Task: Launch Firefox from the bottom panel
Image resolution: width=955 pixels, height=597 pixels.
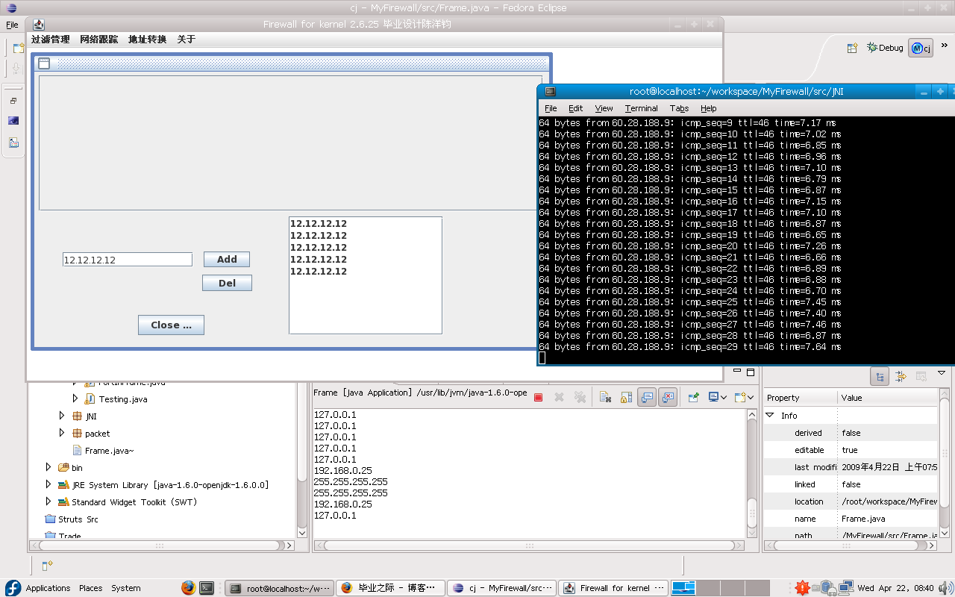Action: (x=188, y=588)
